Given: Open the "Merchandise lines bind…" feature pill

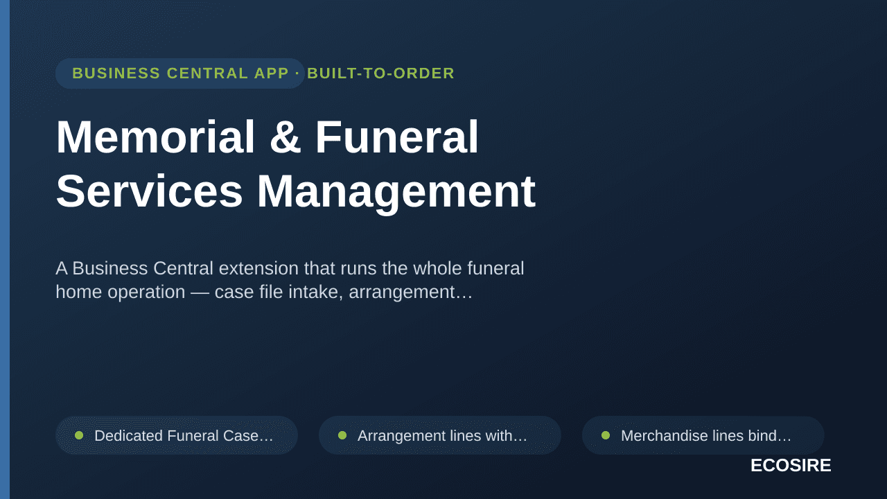Looking at the screenshot, I should pyautogui.click(x=703, y=435).
